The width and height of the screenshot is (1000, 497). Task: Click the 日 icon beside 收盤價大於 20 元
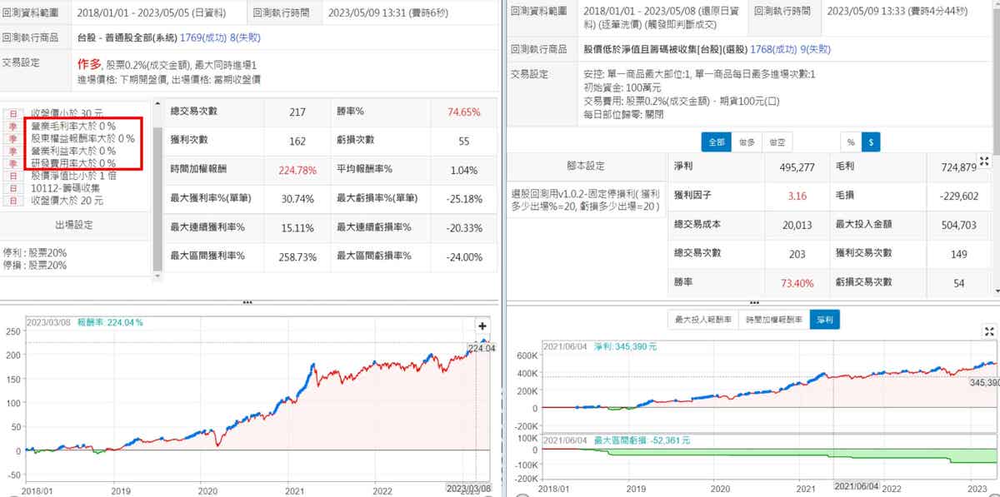click(13, 201)
